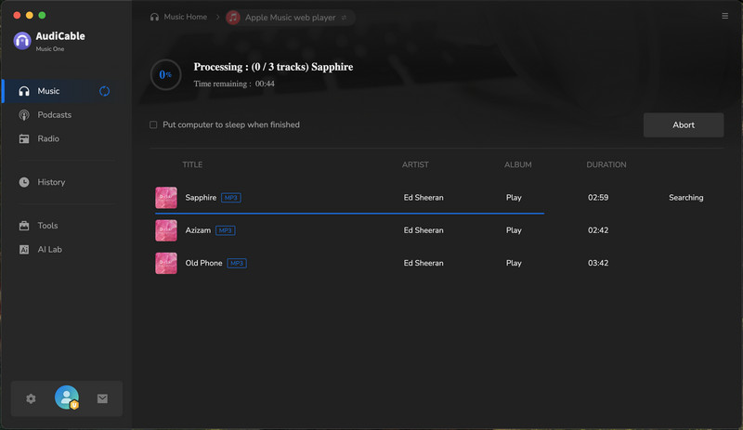Select the Old Phone track title
This screenshot has height=430, width=743.
(203, 263)
